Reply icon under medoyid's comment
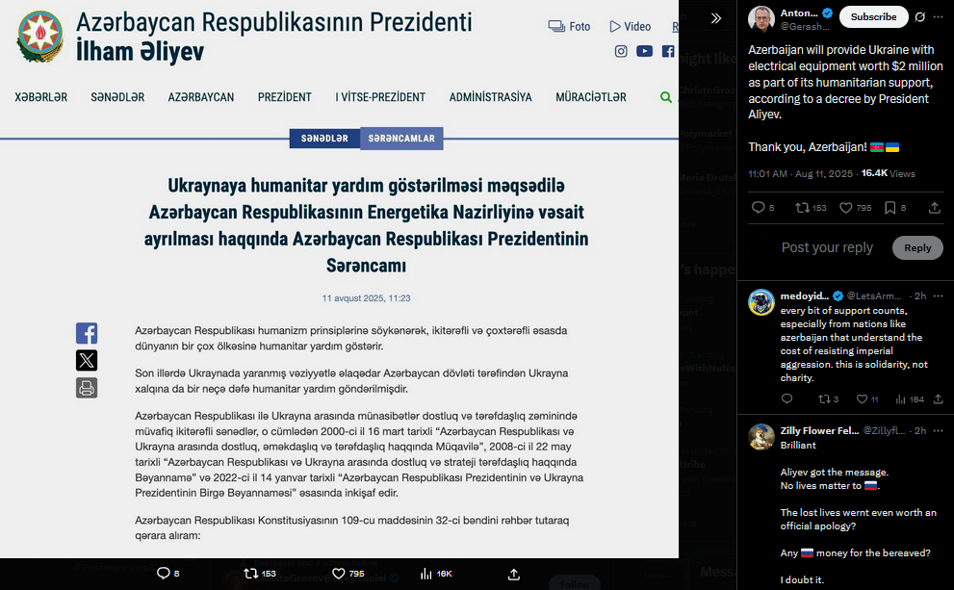 coord(786,399)
